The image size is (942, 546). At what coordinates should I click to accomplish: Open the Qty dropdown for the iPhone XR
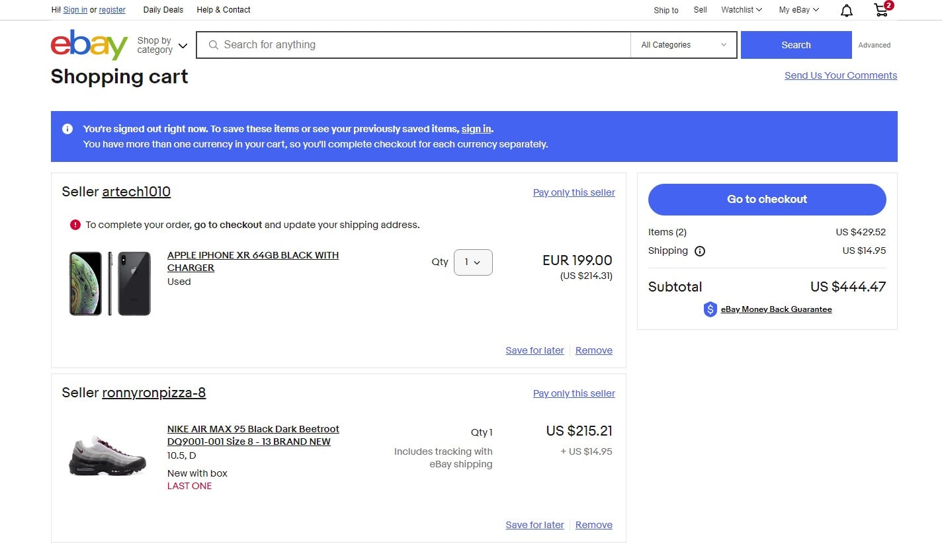coord(473,262)
